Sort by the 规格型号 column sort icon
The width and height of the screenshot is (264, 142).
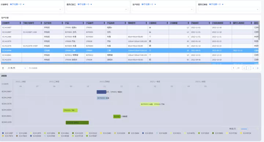coord(146,23)
